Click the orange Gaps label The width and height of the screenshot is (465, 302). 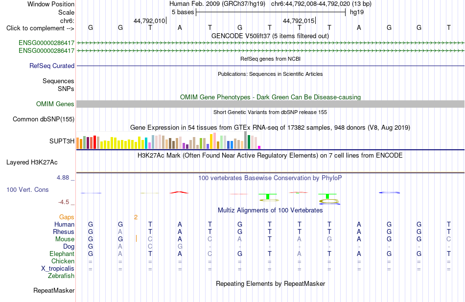coord(67,217)
